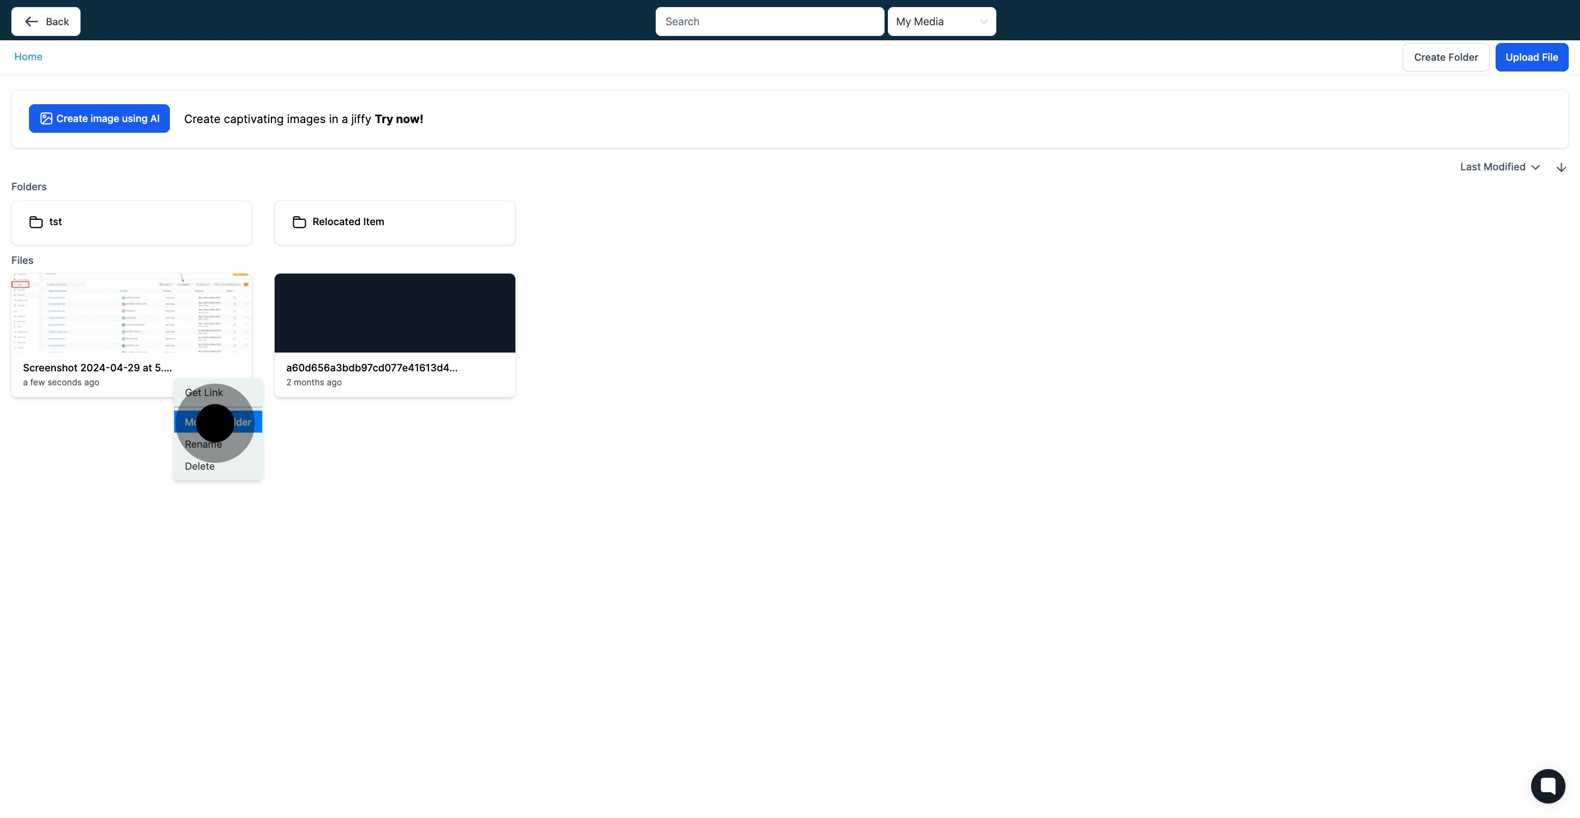Choose Get Link from context menu
1580x818 pixels.
coord(218,392)
